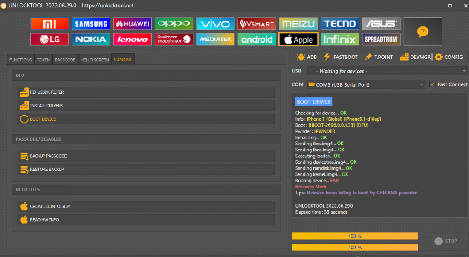Image resolution: width=469 pixels, height=257 pixels.
Task: Click 'Elapsed time : 35 seconds' text
Action: click(321, 212)
